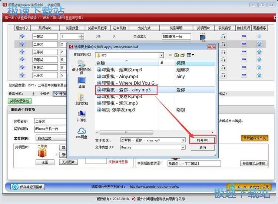Open the headphone music icon for 五等奖 row
The width and height of the screenshot is (278, 204).
[x=223, y=67]
